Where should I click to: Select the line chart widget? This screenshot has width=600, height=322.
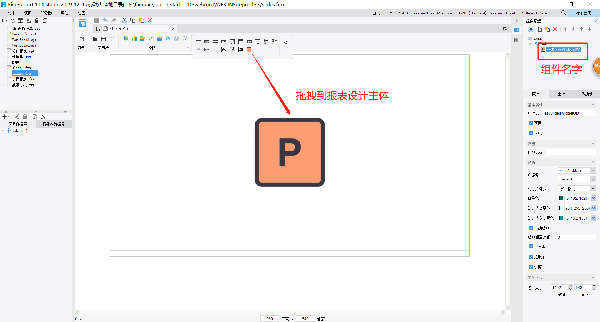pos(151,38)
